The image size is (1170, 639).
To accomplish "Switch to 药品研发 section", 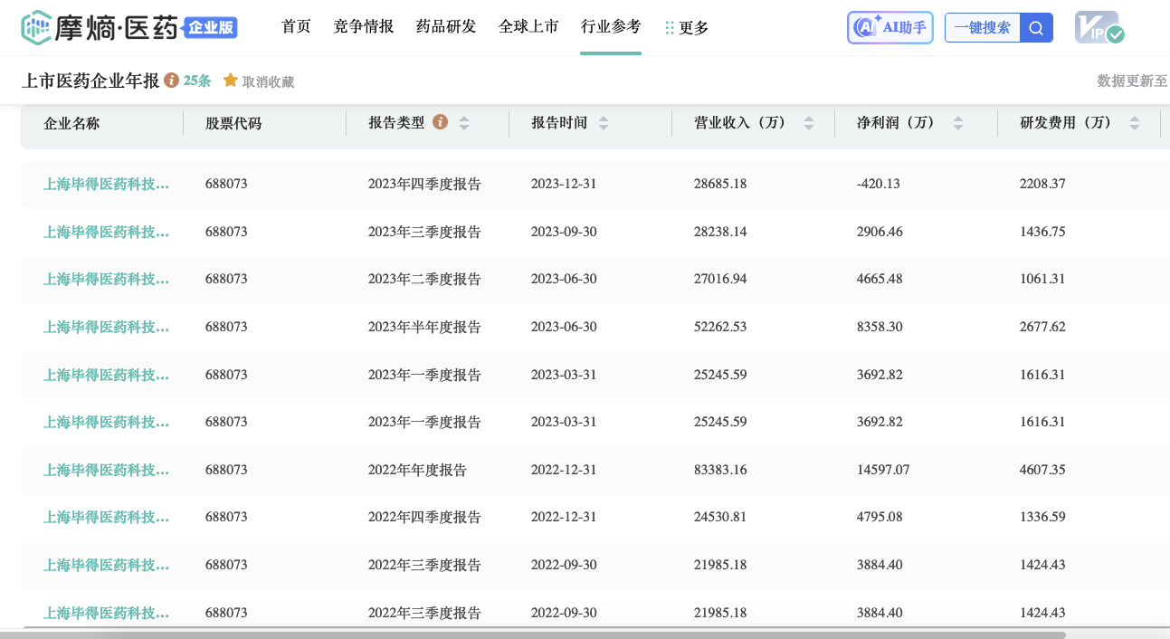I will [445, 26].
